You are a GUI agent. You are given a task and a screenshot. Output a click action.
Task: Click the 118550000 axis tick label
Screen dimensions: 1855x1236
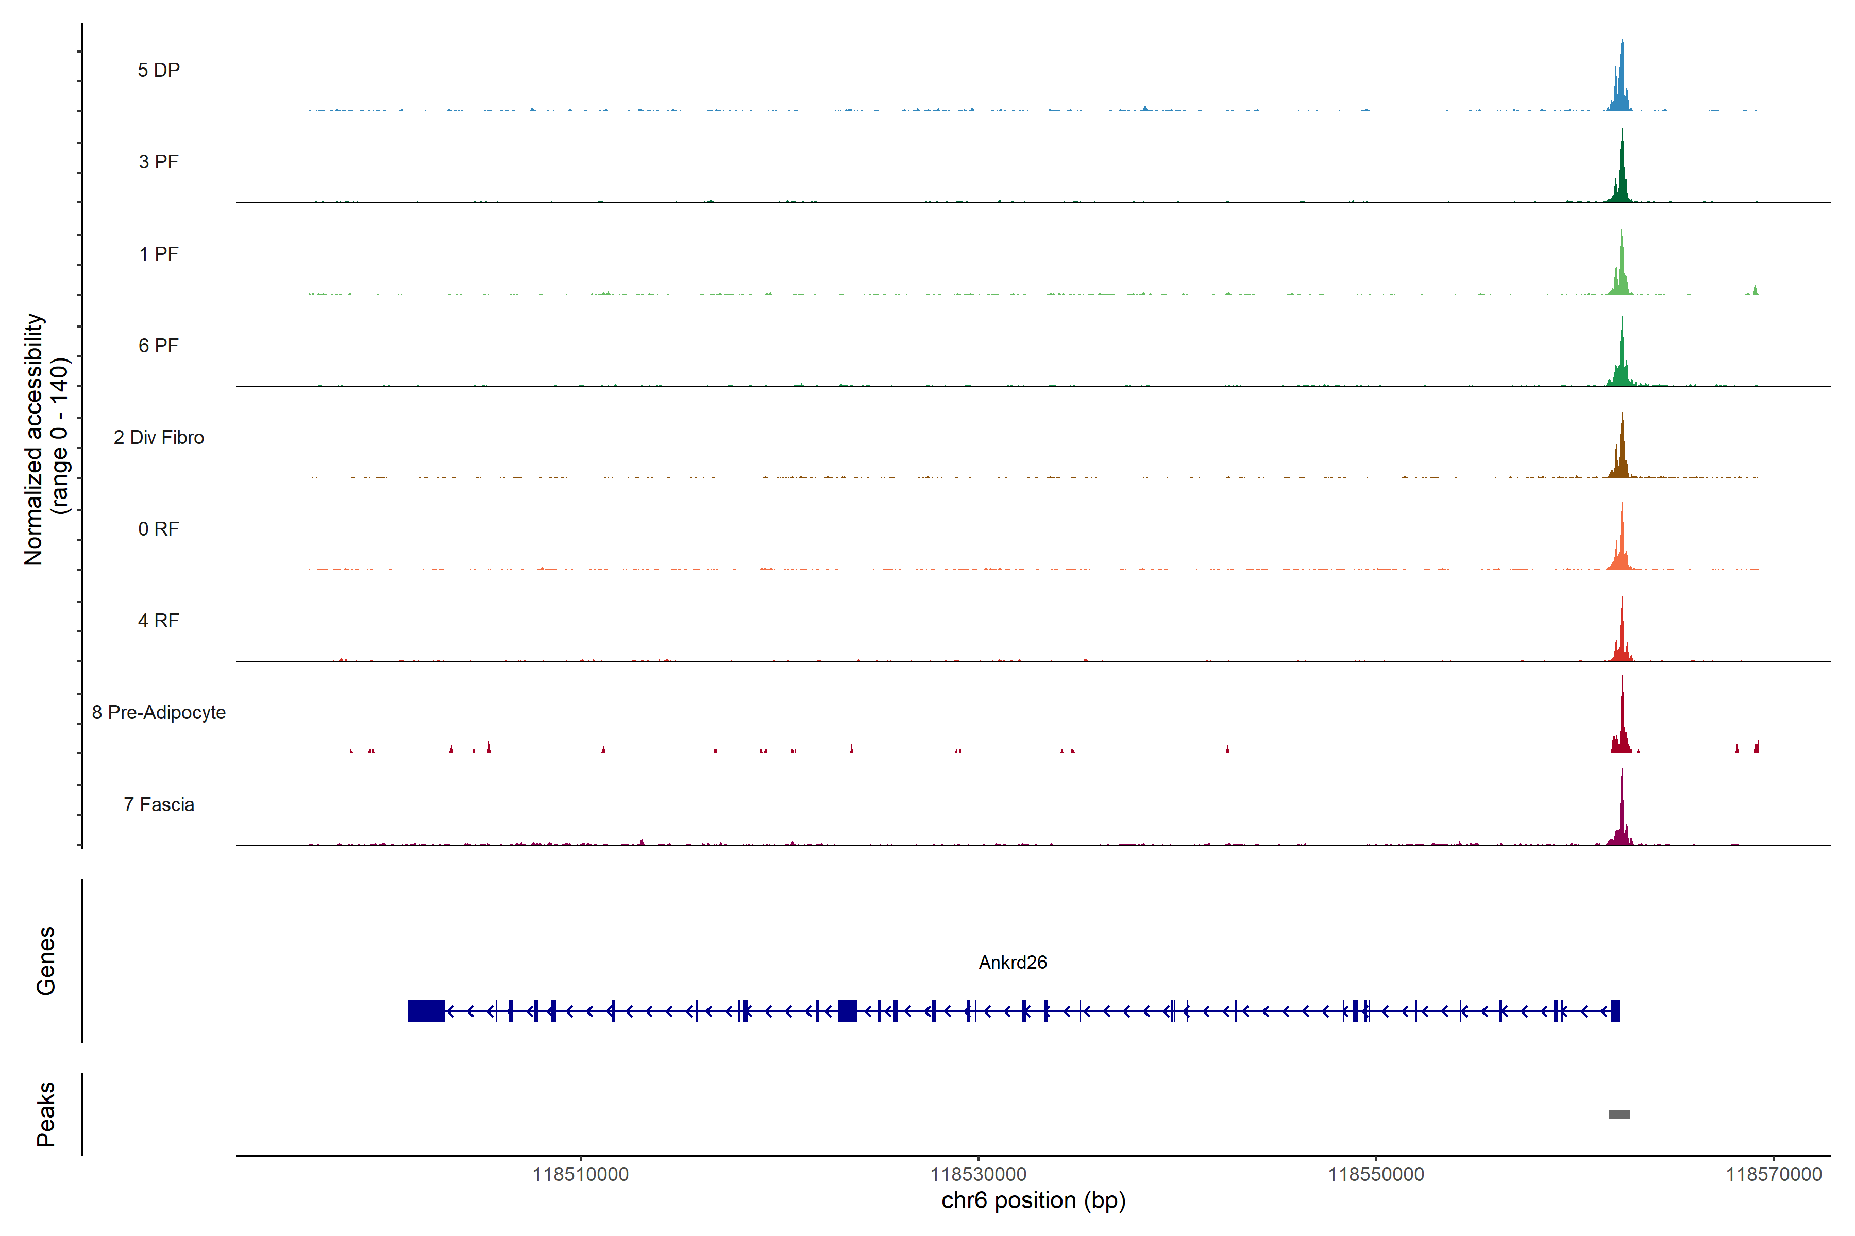click(x=1376, y=1175)
